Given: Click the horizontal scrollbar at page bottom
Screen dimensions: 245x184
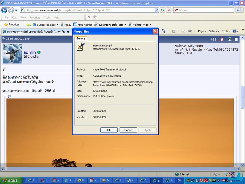Looking at the screenshot, I should [121, 169].
